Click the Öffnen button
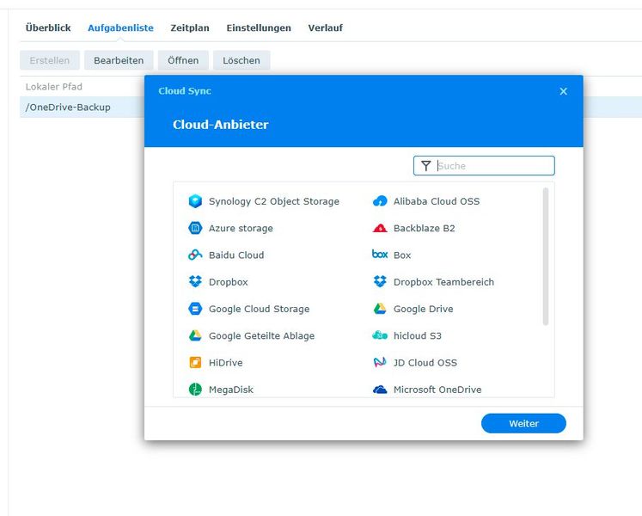The image size is (642, 516). pyautogui.click(x=183, y=60)
